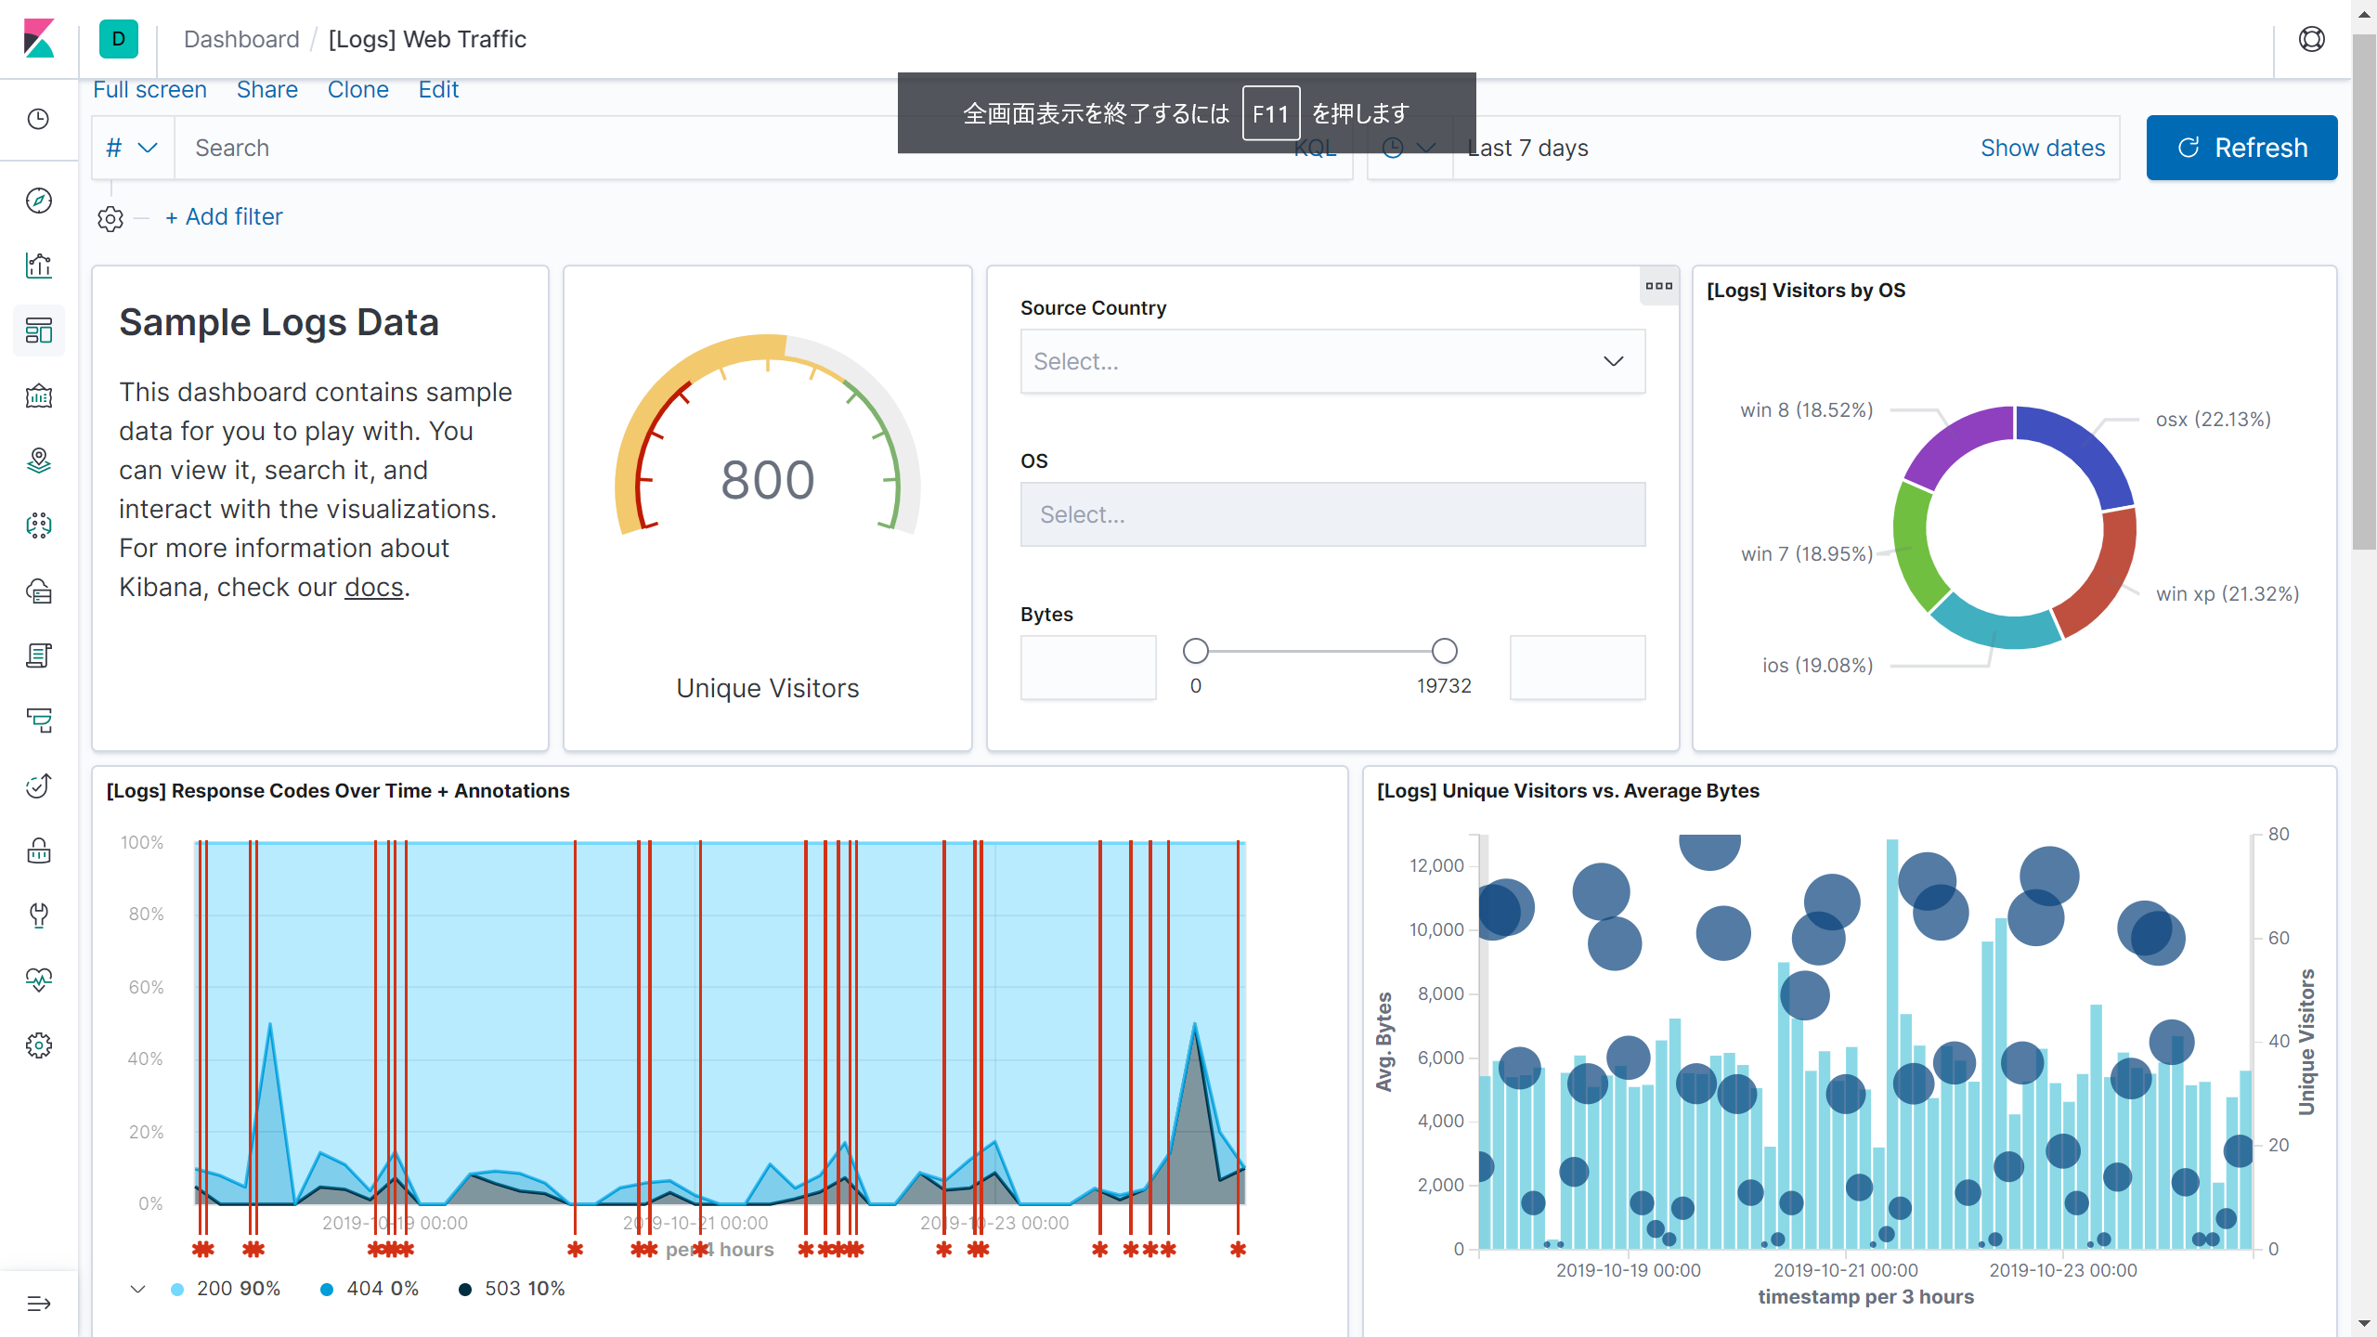Open Visualize chart icon in sidebar

[38, 266]
